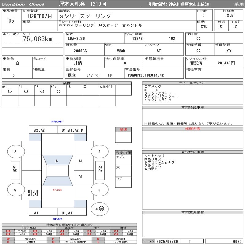The image size is (245, 245).
Task: Click the 有/無 circle near the rear
Action: point(99,209)
